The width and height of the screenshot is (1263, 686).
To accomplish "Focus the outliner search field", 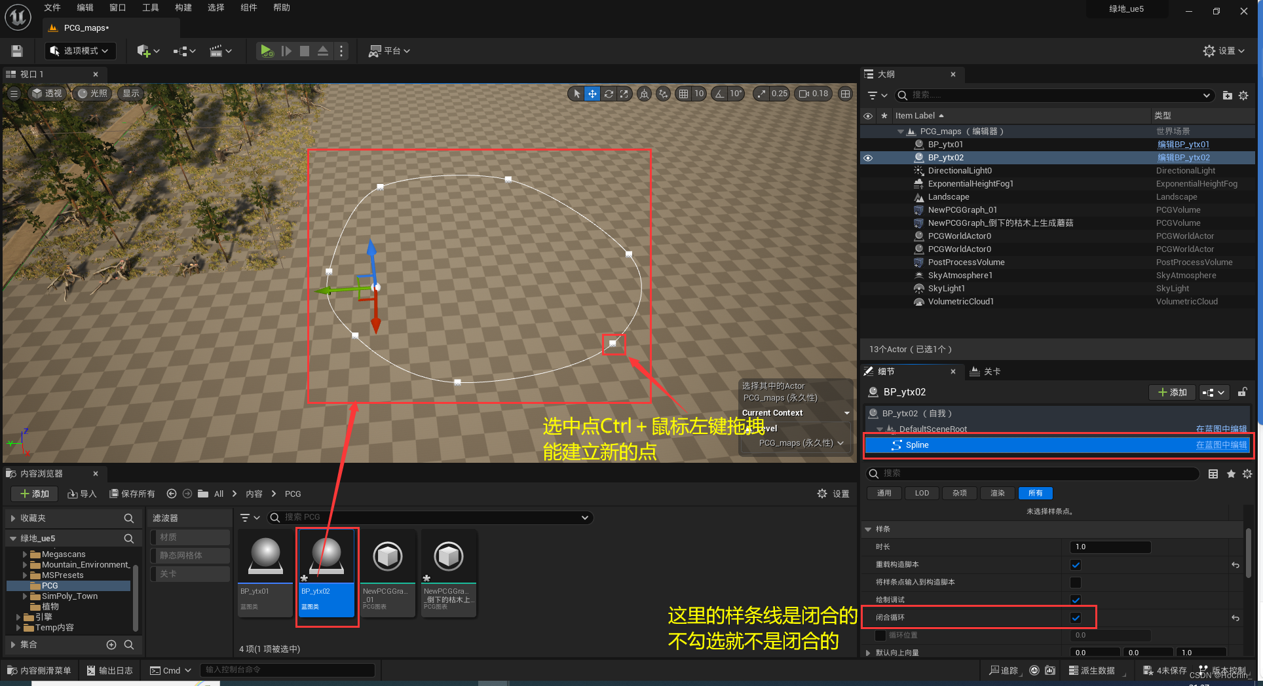I will pyautogui.click(x=1053, y=96).
